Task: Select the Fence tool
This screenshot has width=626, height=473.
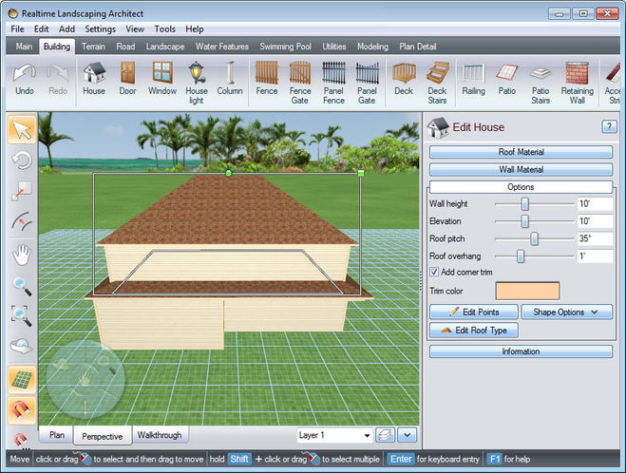Action: coord(267,80)
